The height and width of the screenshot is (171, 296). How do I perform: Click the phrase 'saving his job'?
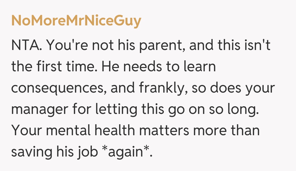pyautogui.click(x=54, y=152)
